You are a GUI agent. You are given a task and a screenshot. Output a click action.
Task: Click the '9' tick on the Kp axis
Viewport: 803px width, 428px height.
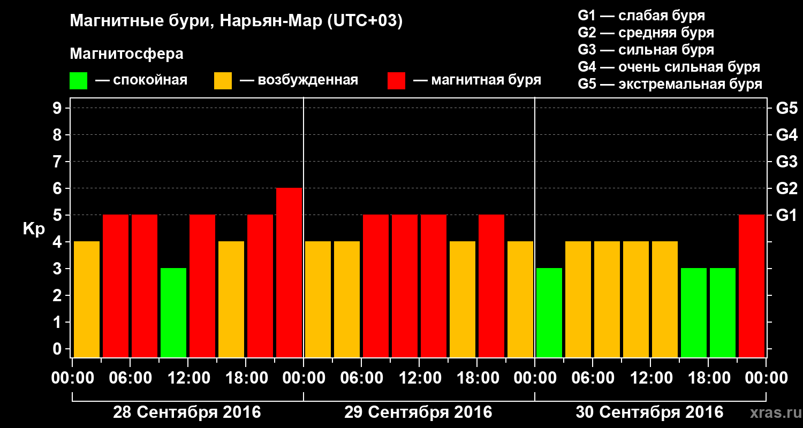tap(58, 108)
